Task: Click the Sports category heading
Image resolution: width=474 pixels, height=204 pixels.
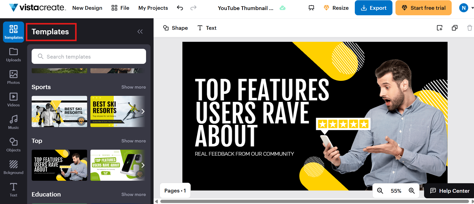Action: click(x=41, y=87)
